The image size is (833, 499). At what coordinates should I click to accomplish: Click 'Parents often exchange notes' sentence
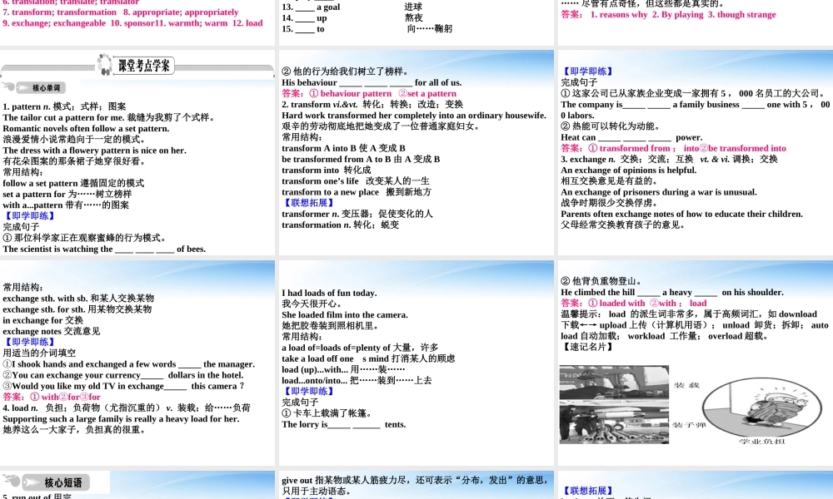(x=681, y=214)
